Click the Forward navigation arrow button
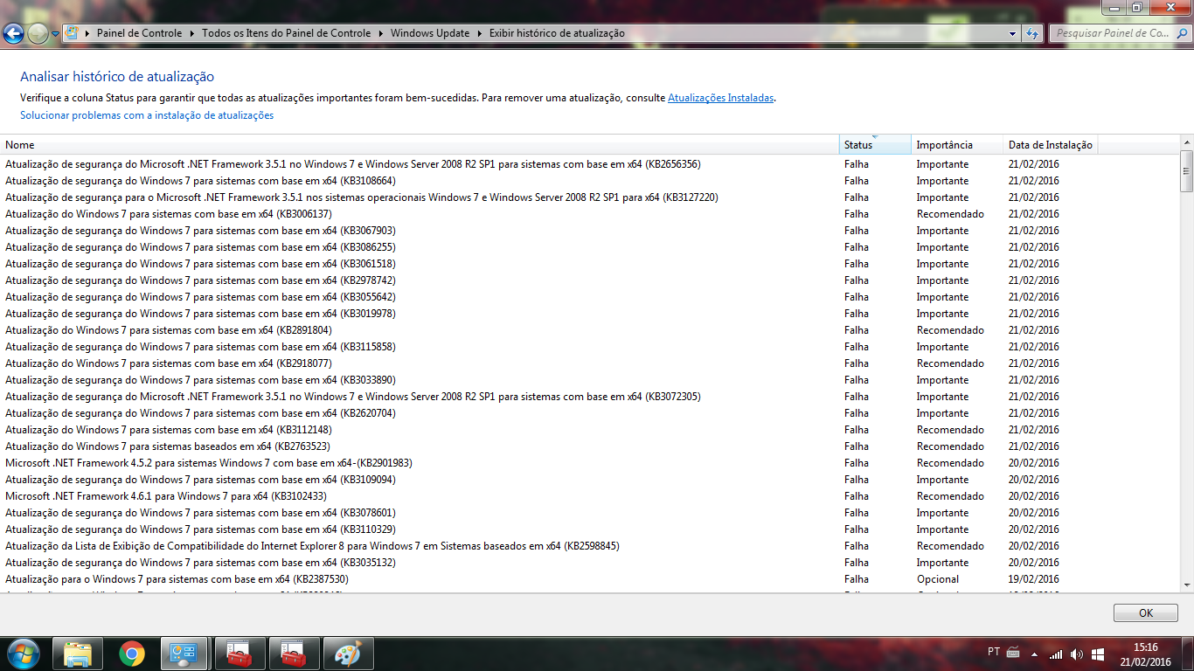Viewport: 1194px width, 671px height. tap(38, 33)
